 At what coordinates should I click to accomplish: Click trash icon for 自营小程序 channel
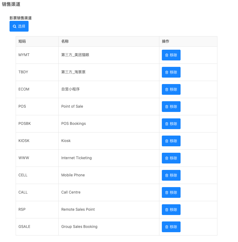coord(167,90)
